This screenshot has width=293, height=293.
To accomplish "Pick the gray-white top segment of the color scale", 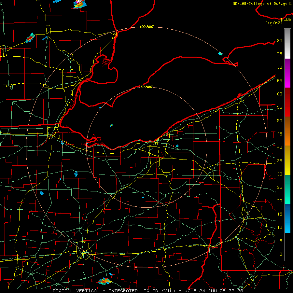I will pyautogui.click(x=287, y=44).
